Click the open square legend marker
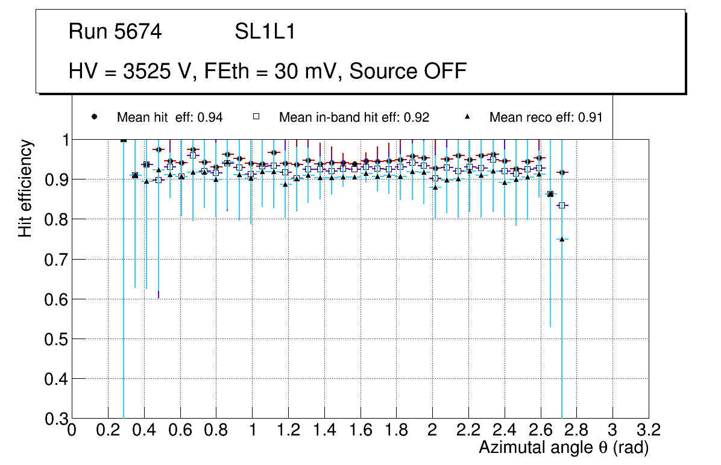721x465 pixels. 256,117
